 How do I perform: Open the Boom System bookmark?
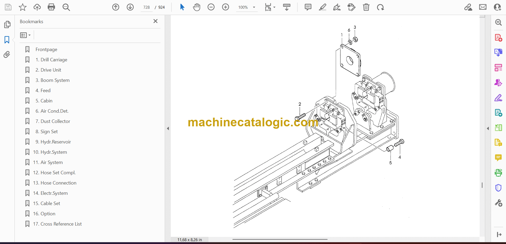click(55, 80)
